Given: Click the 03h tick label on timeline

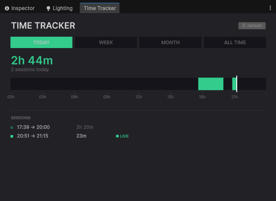Looking at the screenshot, I should click(x=43, y=97).
